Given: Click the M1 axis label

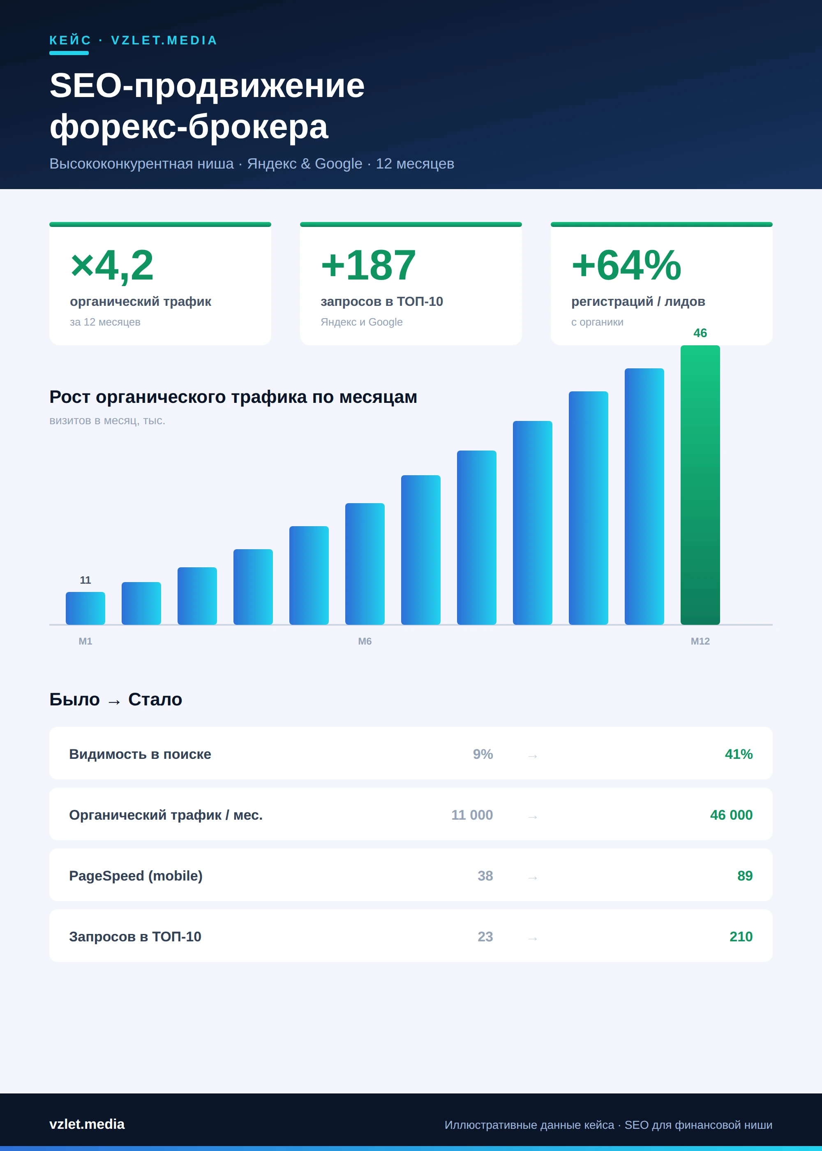Looking at the screenshot, I should pyautogui.click(x=85, y=641).
